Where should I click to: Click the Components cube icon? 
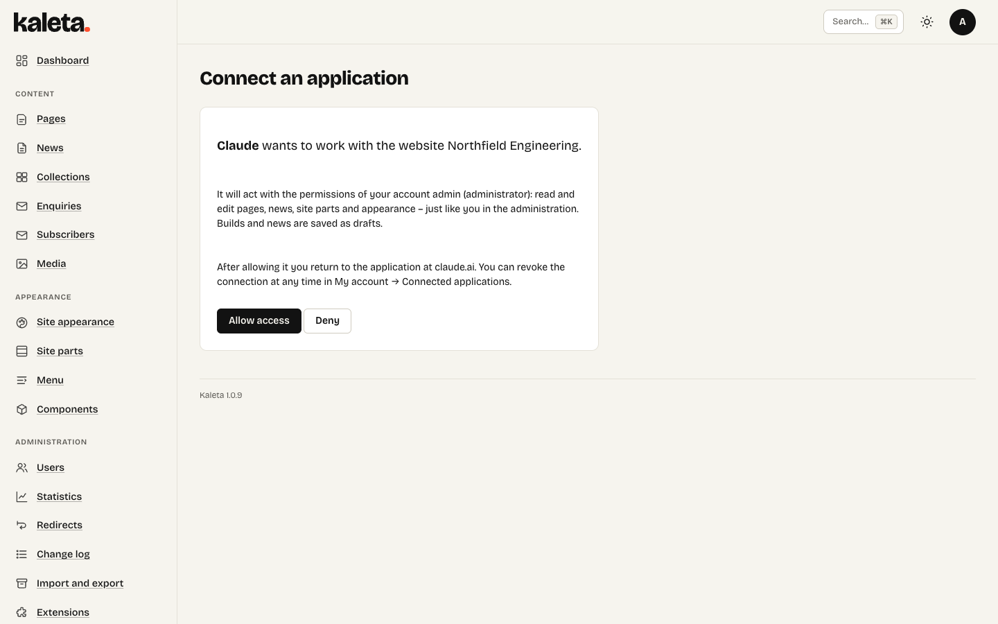click(22, 410)
